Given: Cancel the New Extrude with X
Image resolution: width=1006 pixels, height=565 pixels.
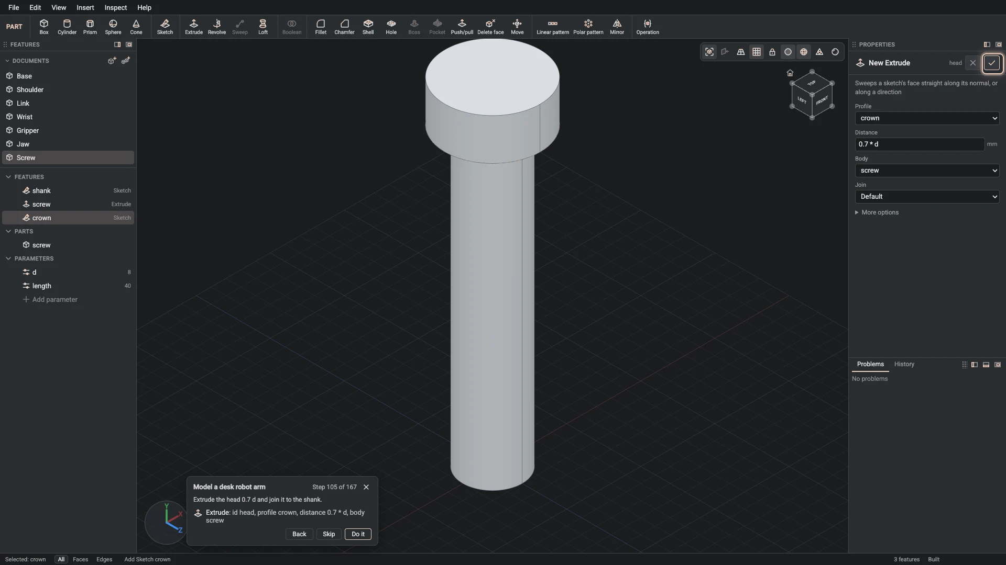Looking at the screenshot, I should (973, 63).
